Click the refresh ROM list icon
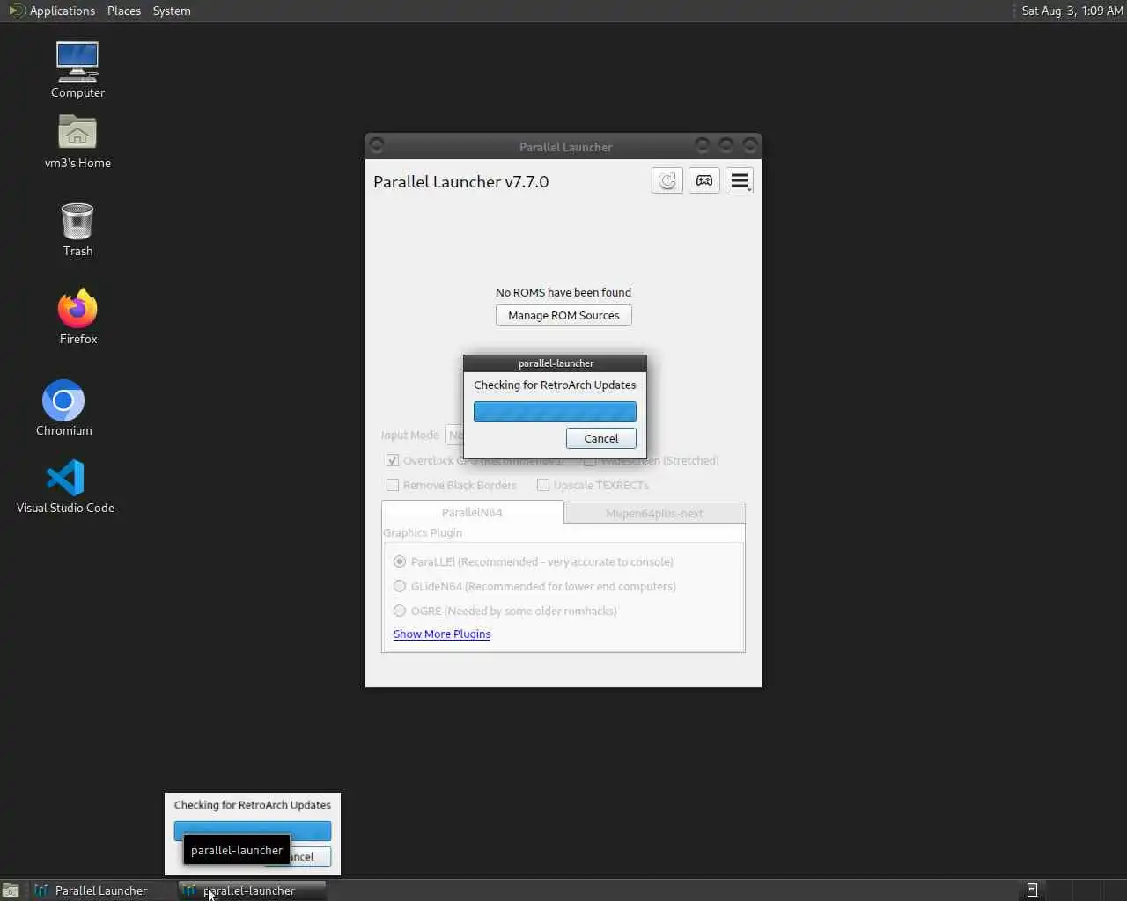Screen dimensions: 1127x901 pos(667,181)
